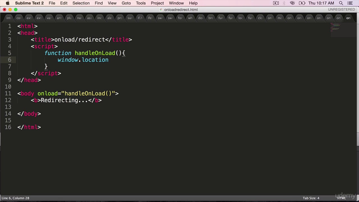Click the document proxy icon beside onloadredirect.html title

pyautogui.click(x=161, y=10)
